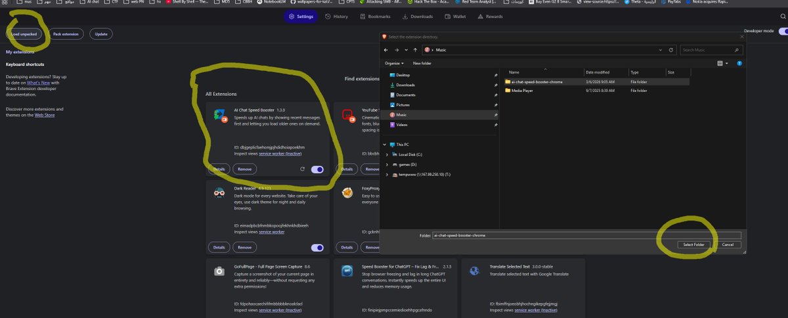Click the GoFullPage camera icon
The height and width of the screenshot is (318, 788).
tap(220, 271)
